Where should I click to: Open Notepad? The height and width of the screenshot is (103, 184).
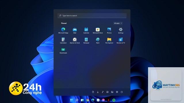pyautogui.click(x=86, y=41)
